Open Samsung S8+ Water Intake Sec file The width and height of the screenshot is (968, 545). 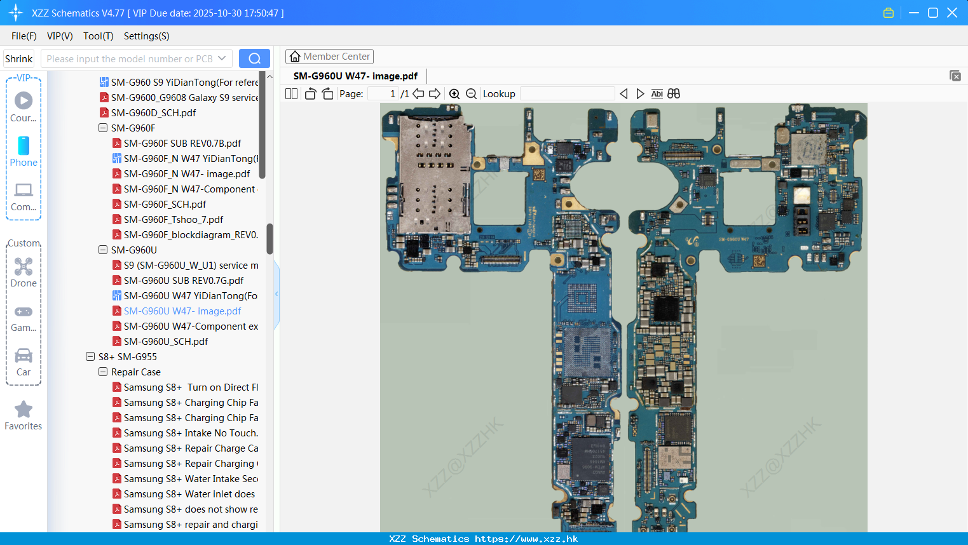pyautogui.click(x=191, y=478)
